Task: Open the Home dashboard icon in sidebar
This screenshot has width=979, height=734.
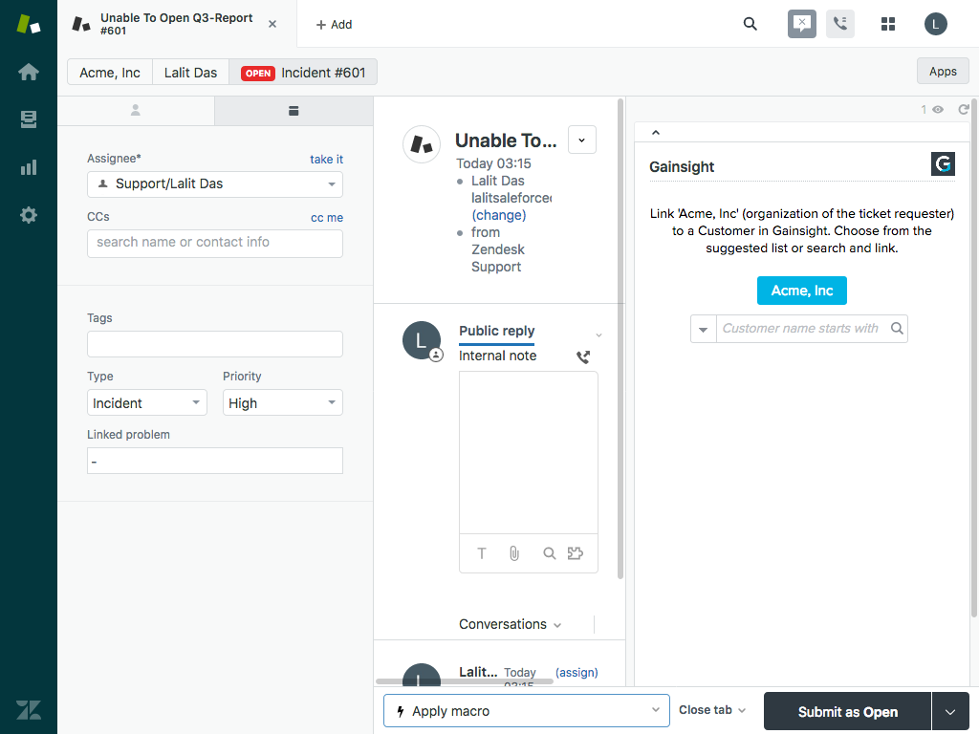Action: pyautogui.click(x=29, y=72)
